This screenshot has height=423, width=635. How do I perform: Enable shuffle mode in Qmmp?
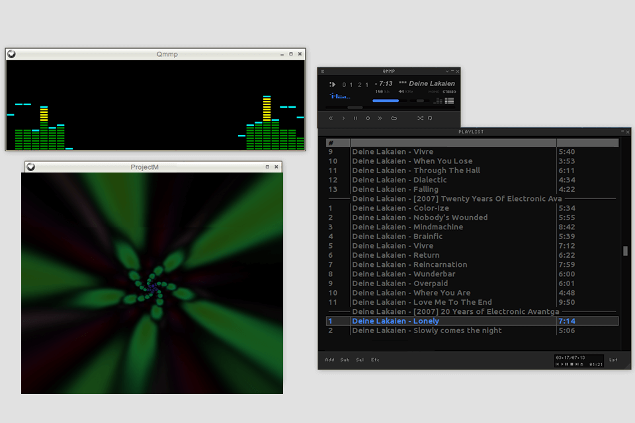coord(421,118)
